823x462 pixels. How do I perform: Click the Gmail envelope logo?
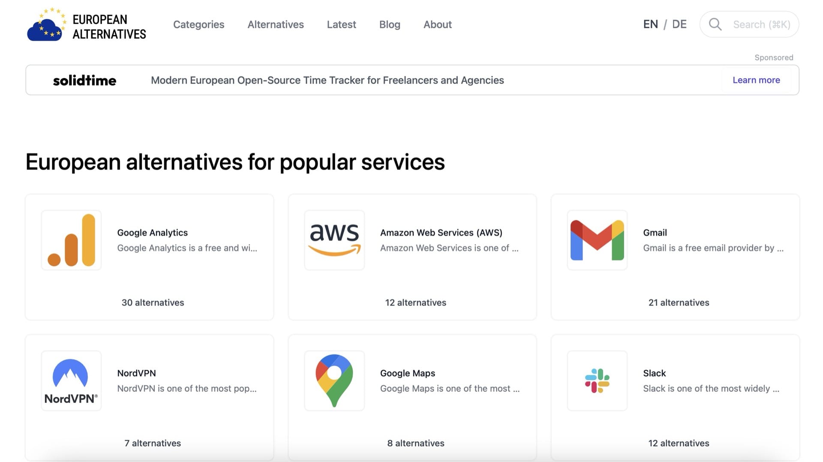tap(597, 240)
